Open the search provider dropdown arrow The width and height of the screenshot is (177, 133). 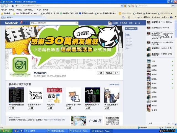click(x=175, y=6)
